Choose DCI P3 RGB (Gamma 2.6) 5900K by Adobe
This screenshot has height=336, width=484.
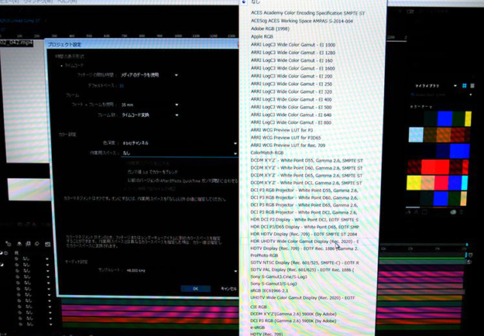[x=293, y=321]
